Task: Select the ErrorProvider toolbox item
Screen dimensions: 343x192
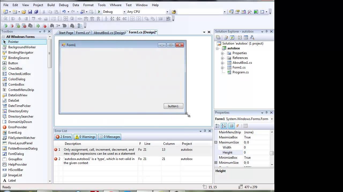Action: [24, 127]
